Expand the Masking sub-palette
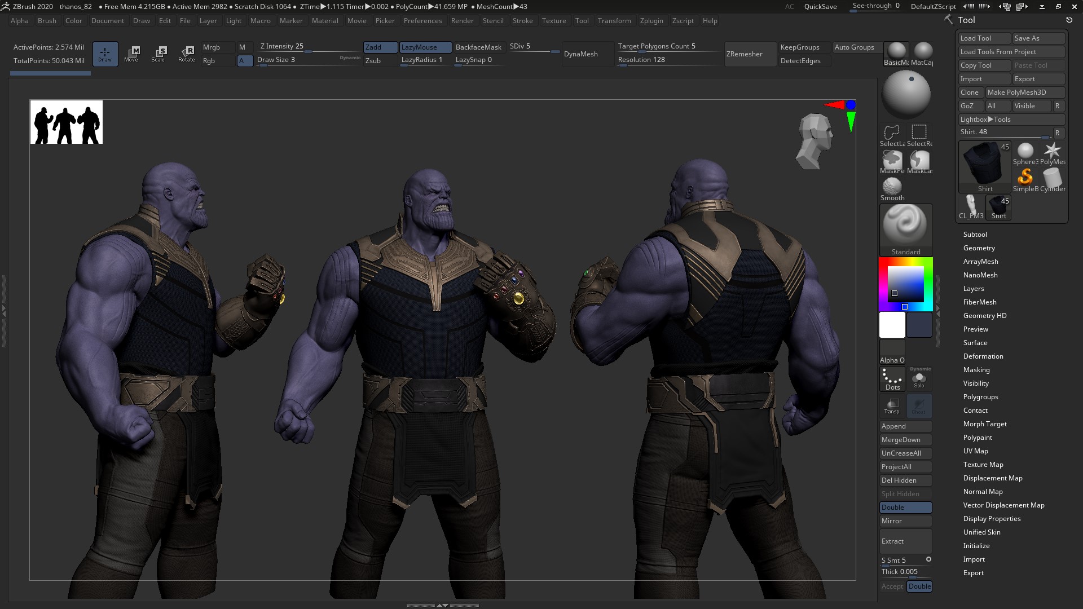Screen dimensions: 1083x609 (976, 370)
